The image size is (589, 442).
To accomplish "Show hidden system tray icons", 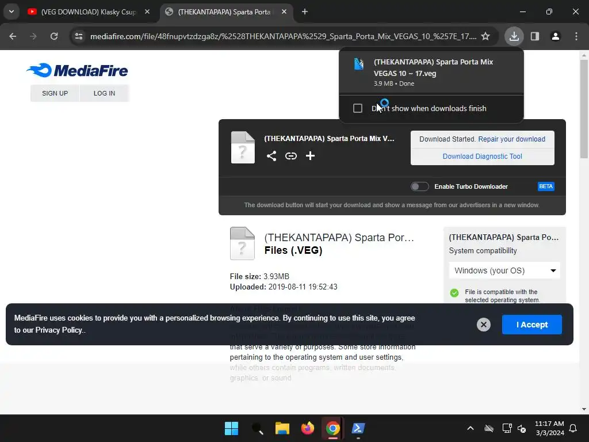I will click(471, 428).
